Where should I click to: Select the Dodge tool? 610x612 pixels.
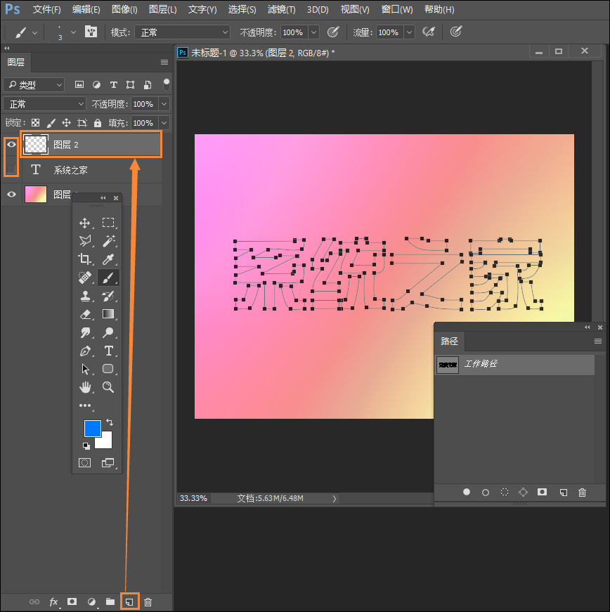click(108, 332)
